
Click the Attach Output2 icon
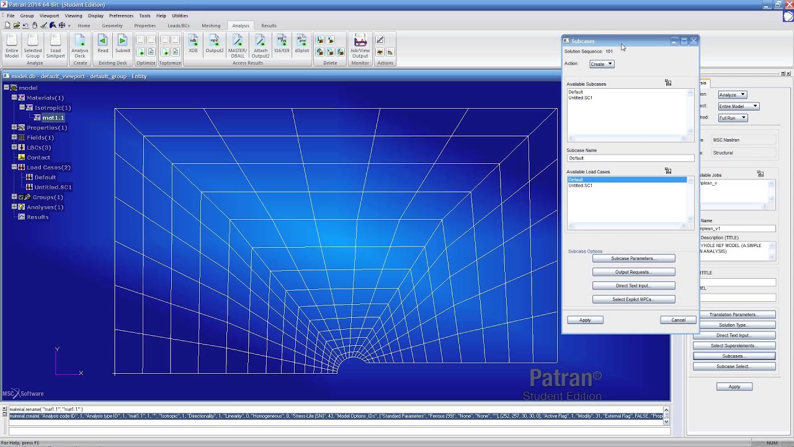coord(261,46)
